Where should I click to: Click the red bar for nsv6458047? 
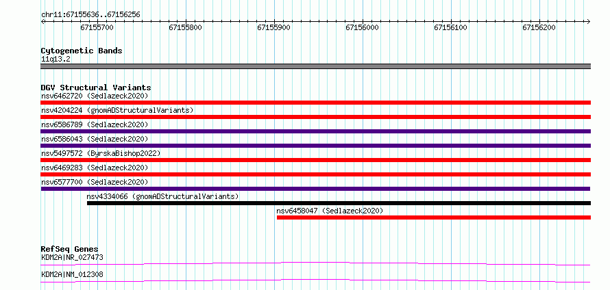tap(434, 217)
